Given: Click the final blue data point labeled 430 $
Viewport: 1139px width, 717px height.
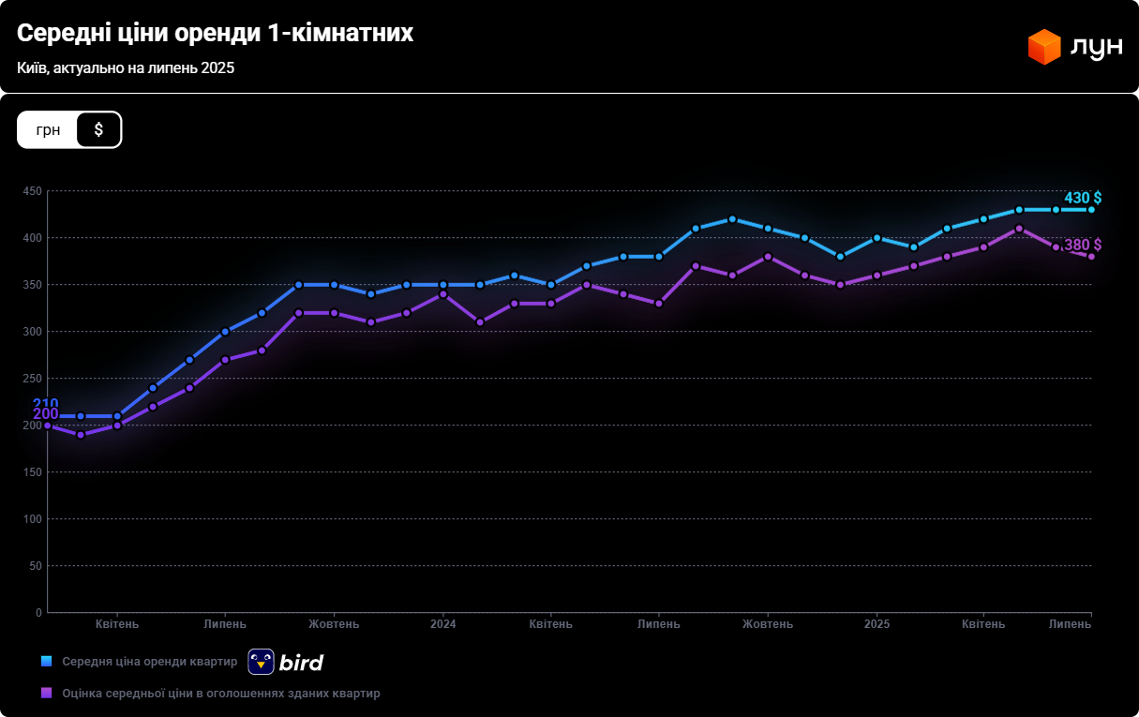Looking at the screenshot, I should (x=1091, y=210).
